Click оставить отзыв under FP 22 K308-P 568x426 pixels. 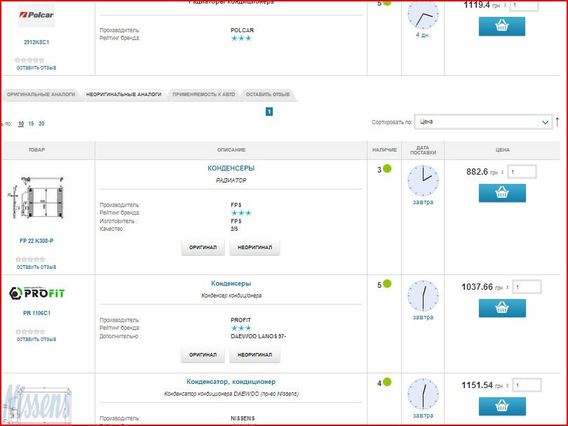[x=36, y=267]
